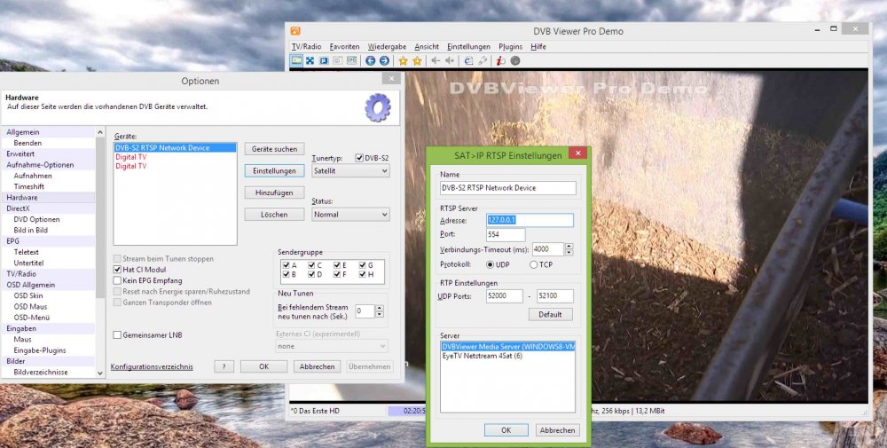Click the volume up speaker icon
The height and width of the screenshot is (448, 887).
450,61
